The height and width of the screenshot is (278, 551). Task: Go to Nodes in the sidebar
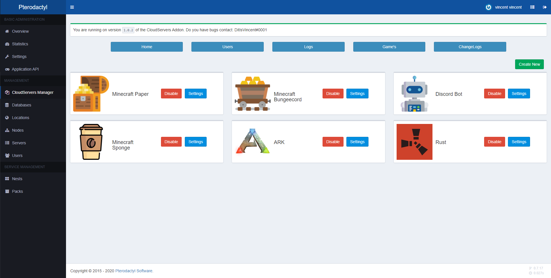pos(18,130)
